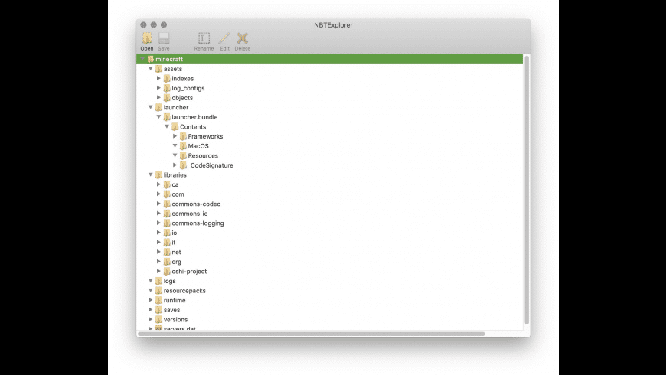Viewport: 666px width, 375px height.
Task: Collapse the launcher.bundle disclosure triangle
Action: pyautogui.click(x=158, y=117)
